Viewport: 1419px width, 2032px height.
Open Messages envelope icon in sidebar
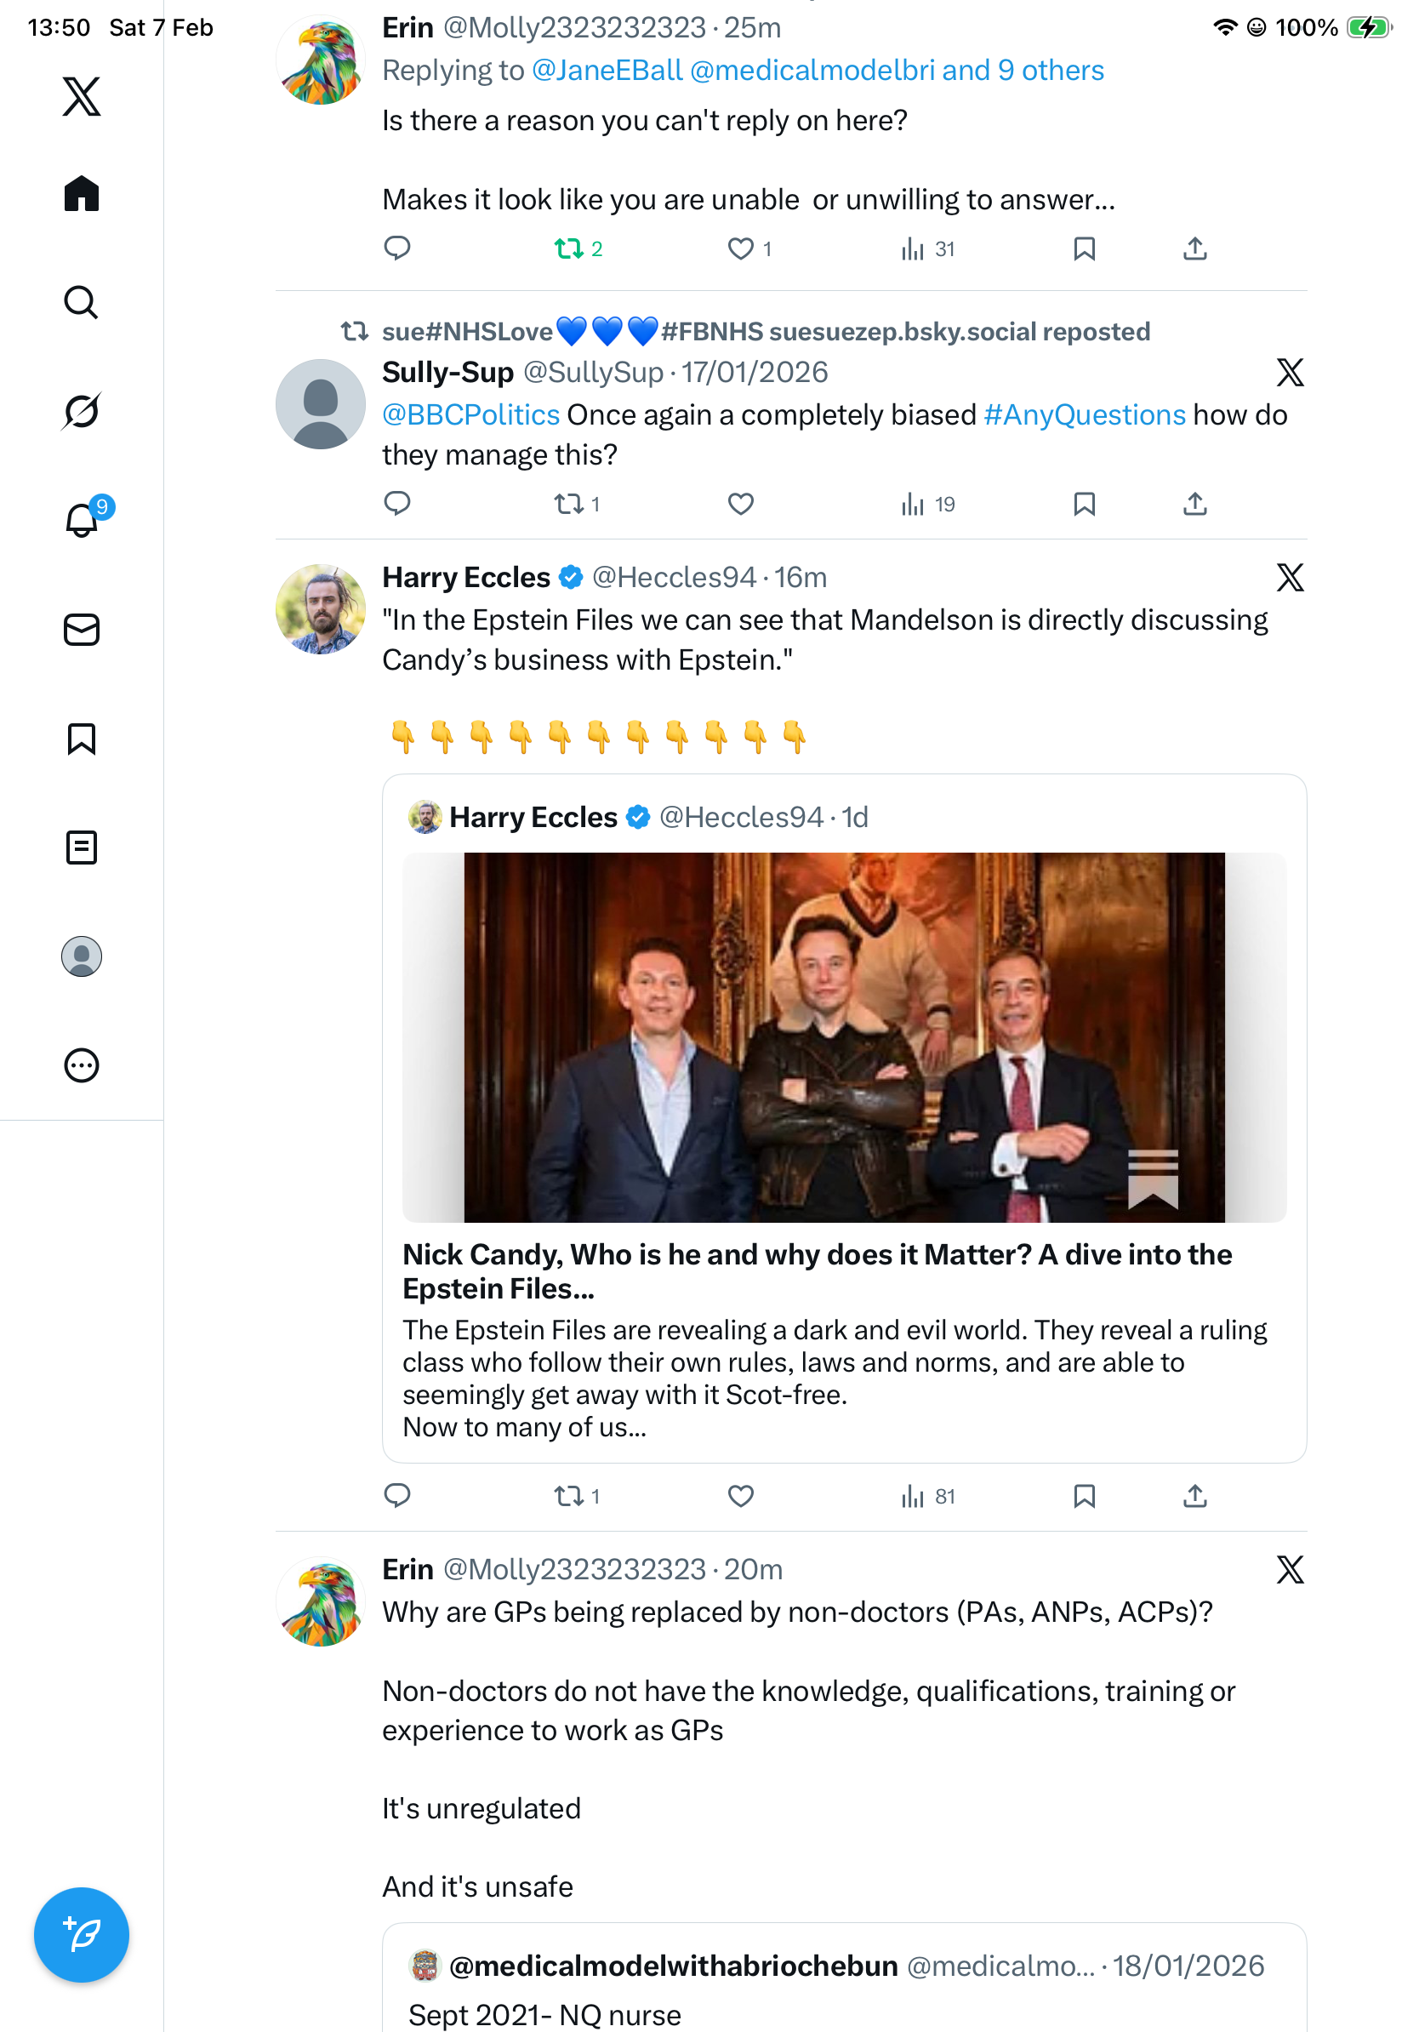(82, 631)
